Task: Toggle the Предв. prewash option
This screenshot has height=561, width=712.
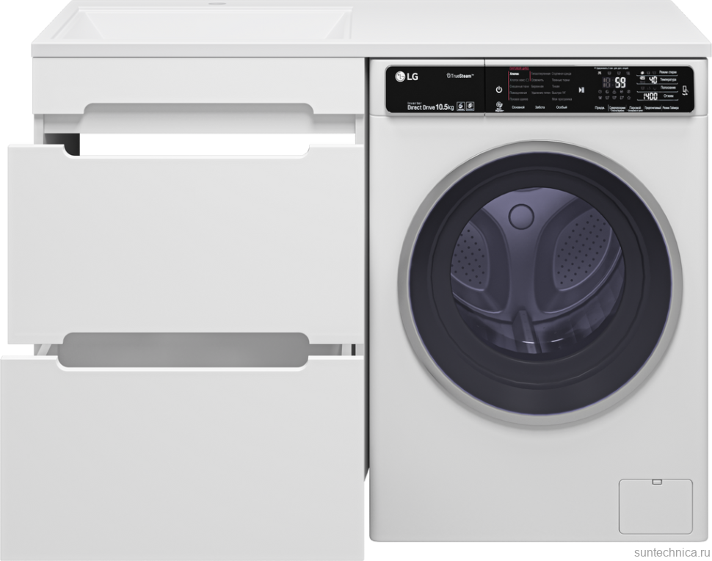Action: click(x=599, y=108)
